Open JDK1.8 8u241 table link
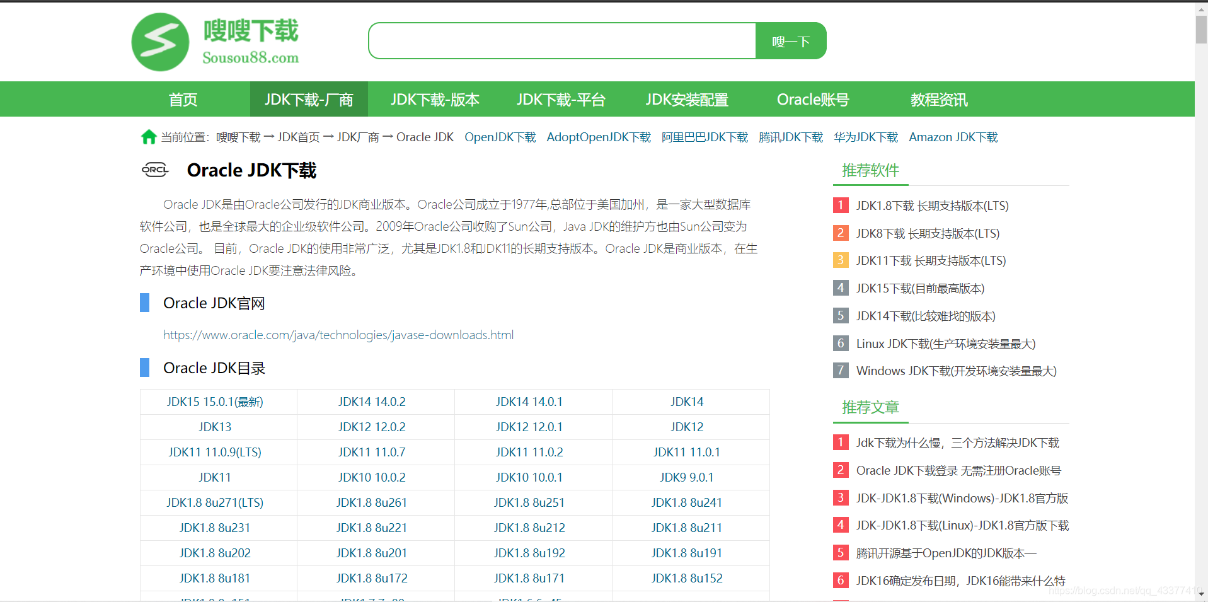Image resolution: width=1208 pixels, height=602 pixels. [687, 502]
